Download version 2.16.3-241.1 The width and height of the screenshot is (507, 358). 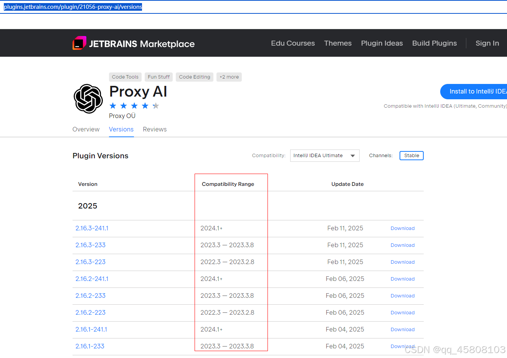pyautogui.click(x=403, y=228)
